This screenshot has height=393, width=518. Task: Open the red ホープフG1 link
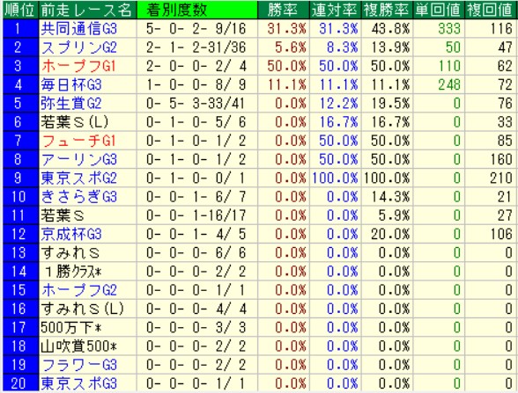tap(78, 66)
